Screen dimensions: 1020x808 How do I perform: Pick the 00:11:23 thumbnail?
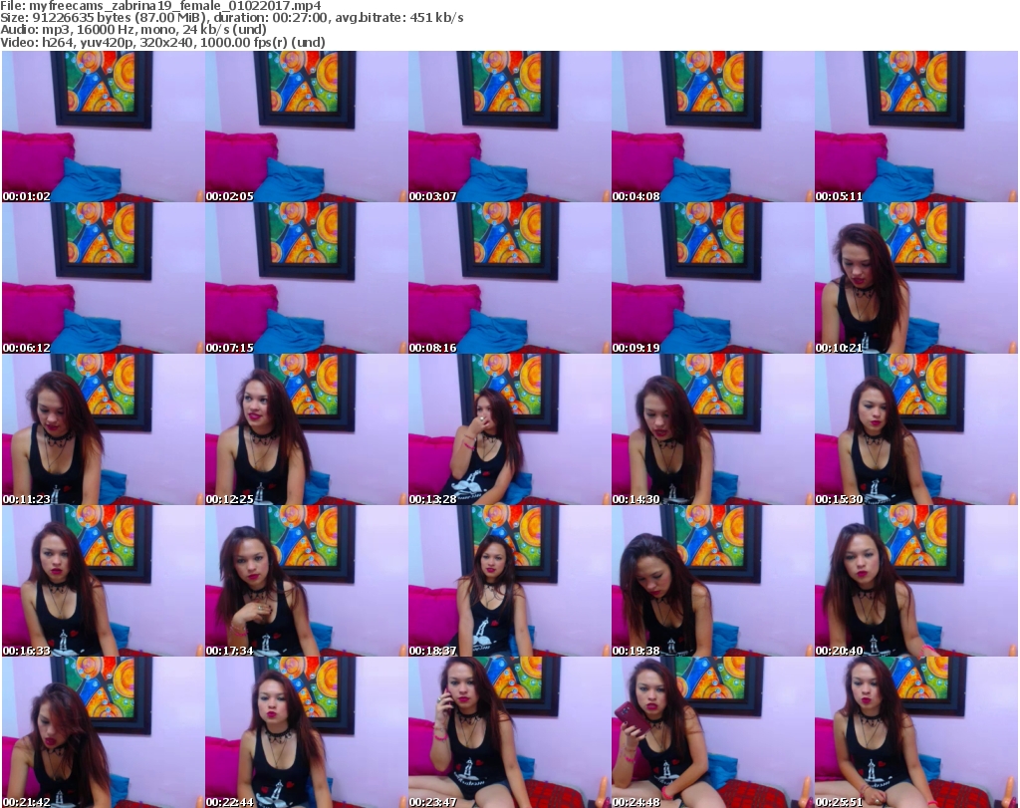[x=104, y=430]
